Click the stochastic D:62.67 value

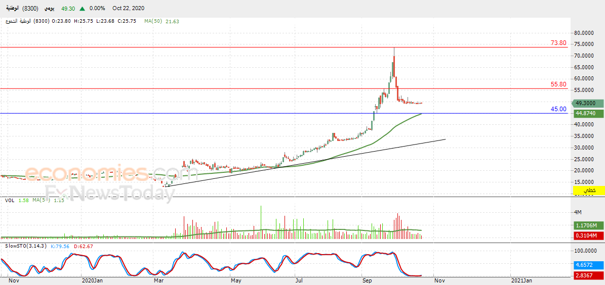(x=83, y=246)
